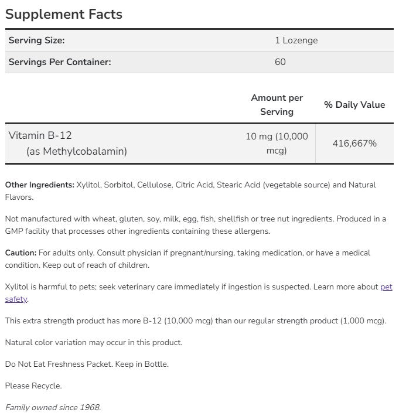This screenshot has width=399, height=416.
Task: Click the "Not manufactured with wheat" allergen paragraph
Action: [x=195, y=219]
